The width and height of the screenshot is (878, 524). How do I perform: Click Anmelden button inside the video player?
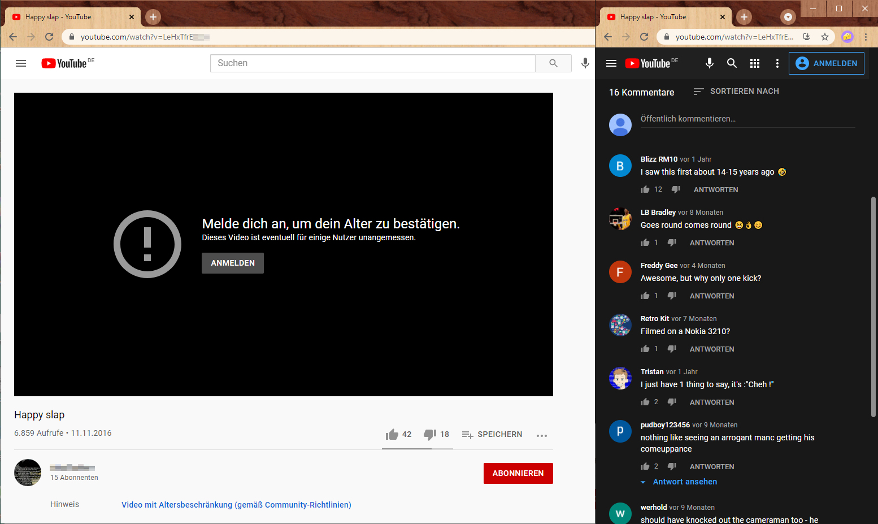[x=233, y=263]
